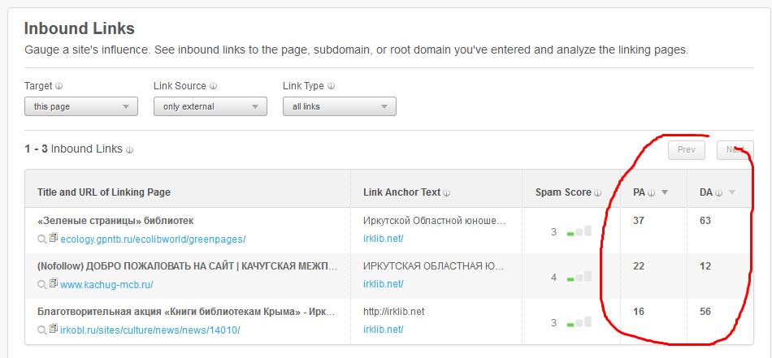The height and width of the screenshot is (358, 772).
Task: Open irkobl.ru/sites/culture/news/news/14010/ link
Action: point(150,330)
